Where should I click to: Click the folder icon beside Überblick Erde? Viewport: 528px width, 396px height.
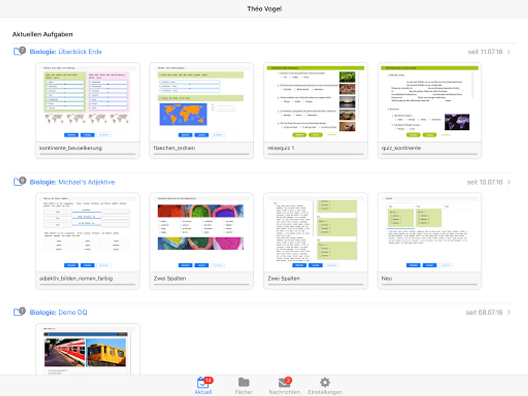coord(19,51)
